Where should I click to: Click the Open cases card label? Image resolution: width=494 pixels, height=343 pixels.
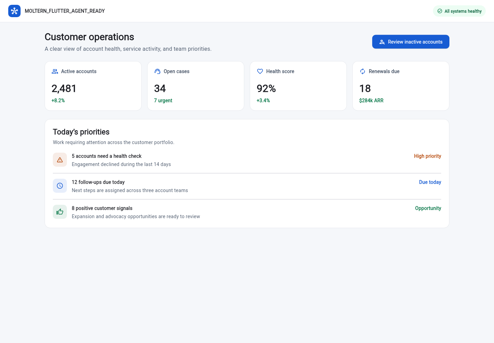[x=176, y=71]
